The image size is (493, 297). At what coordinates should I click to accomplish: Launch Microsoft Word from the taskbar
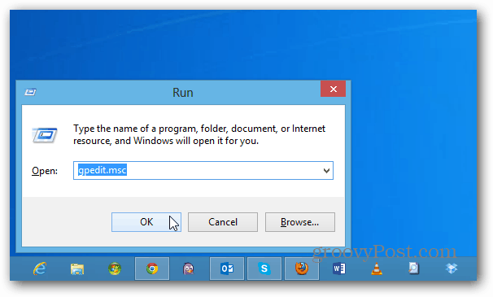(339, 269)
